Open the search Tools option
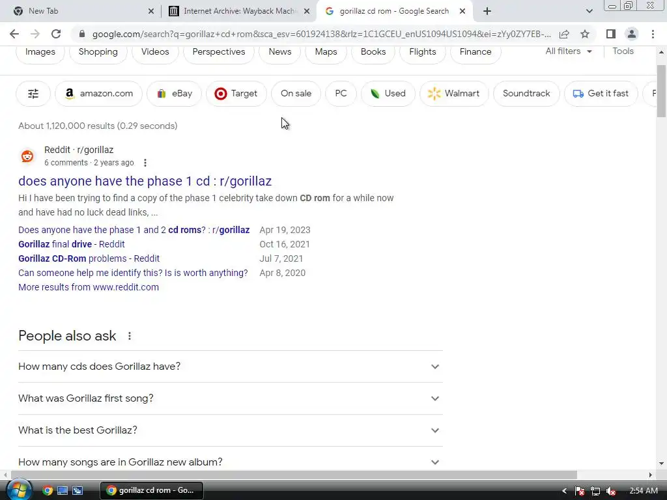This screenshot has height=500, width=667. (x=623, y=51)
